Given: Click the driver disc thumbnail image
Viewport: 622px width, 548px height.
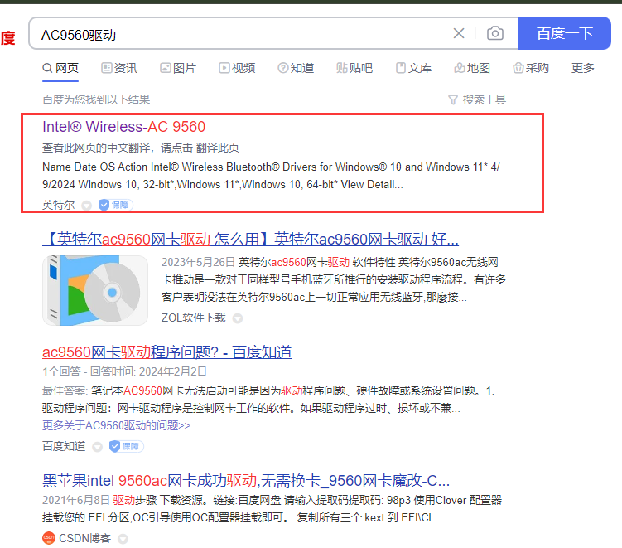Looking at the screenshot, I should (x=95, y=290).
